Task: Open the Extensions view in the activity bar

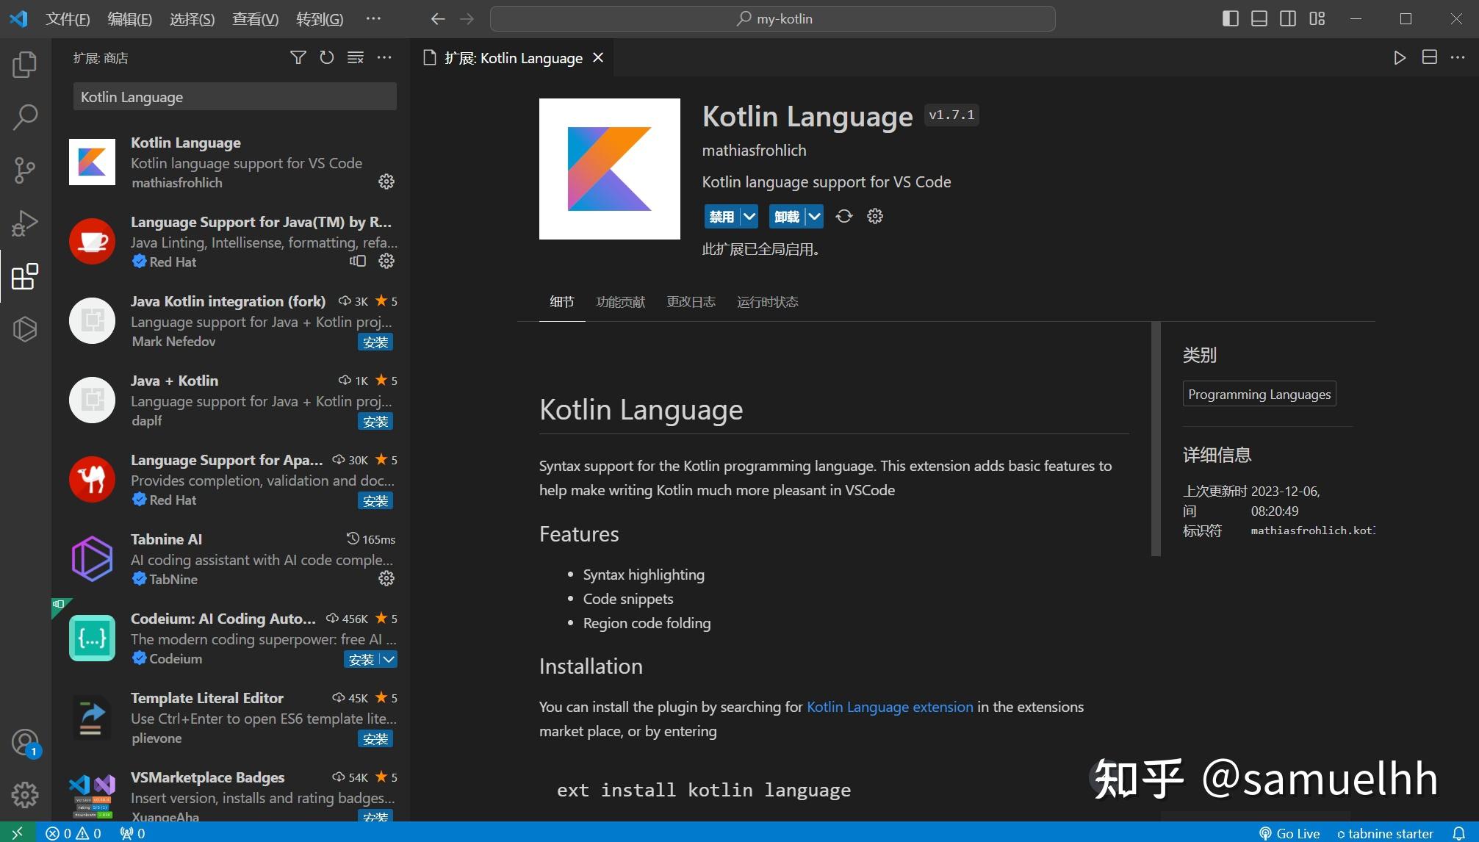Action: tap(24, 276)
